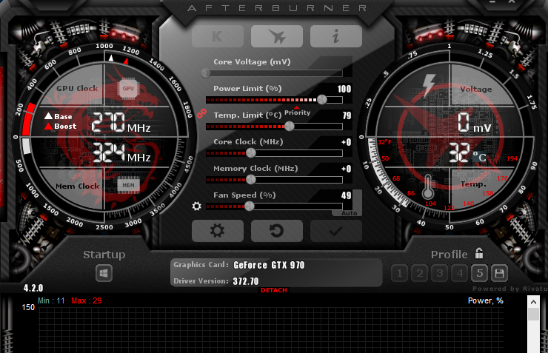Select profile slot 3

[x=440, y=273]
